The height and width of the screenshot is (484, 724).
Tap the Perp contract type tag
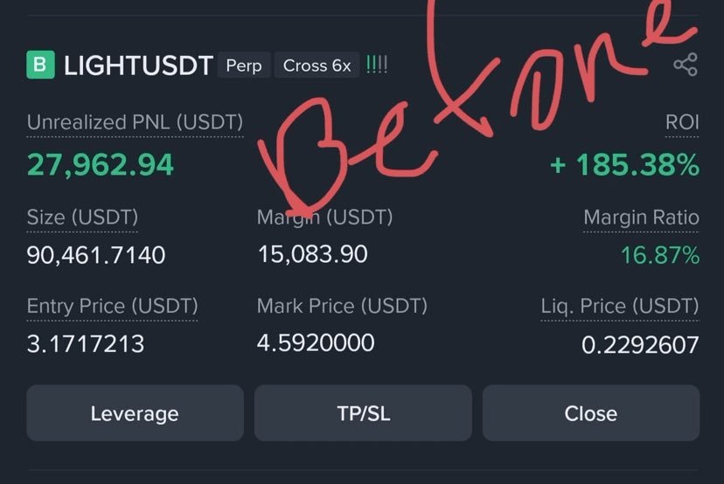pyautogui.click(x=244, y=66)
